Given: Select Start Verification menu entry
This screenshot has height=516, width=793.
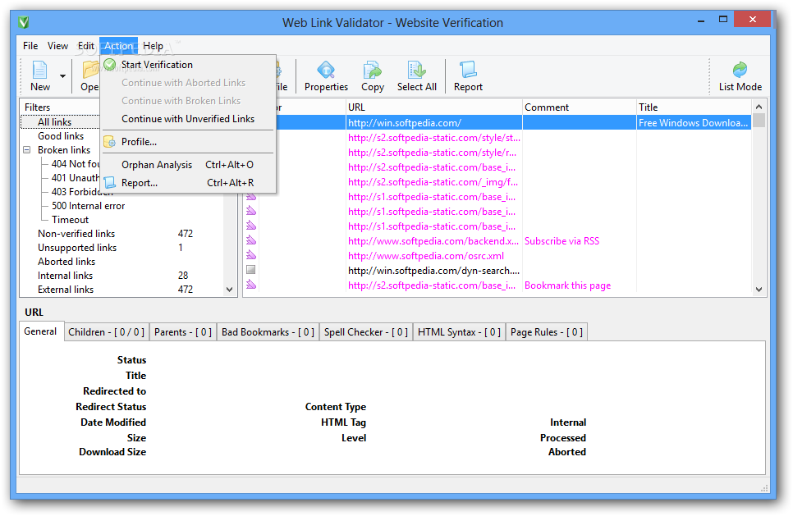Looking at the screenshot, I should tap(188, 65).
